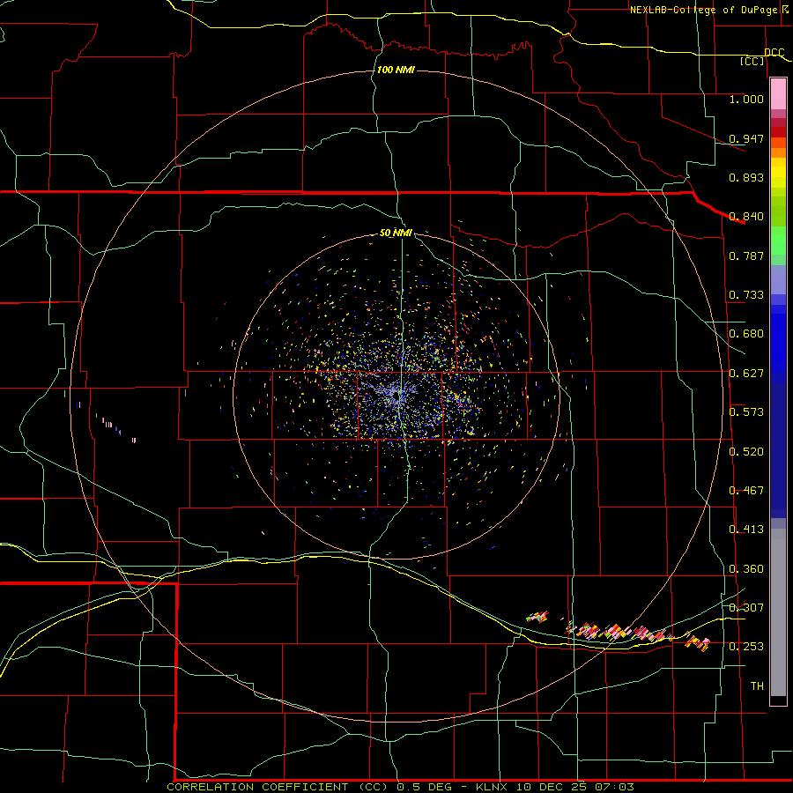Select the 1.000 legend value
This screenshot has height=793, width=793.
(x=746, y=99)
